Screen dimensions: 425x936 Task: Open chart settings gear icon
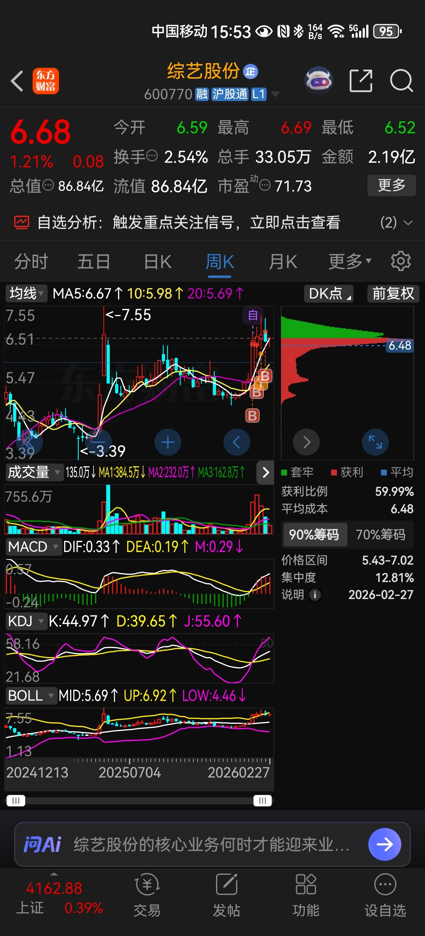(400, 261)
